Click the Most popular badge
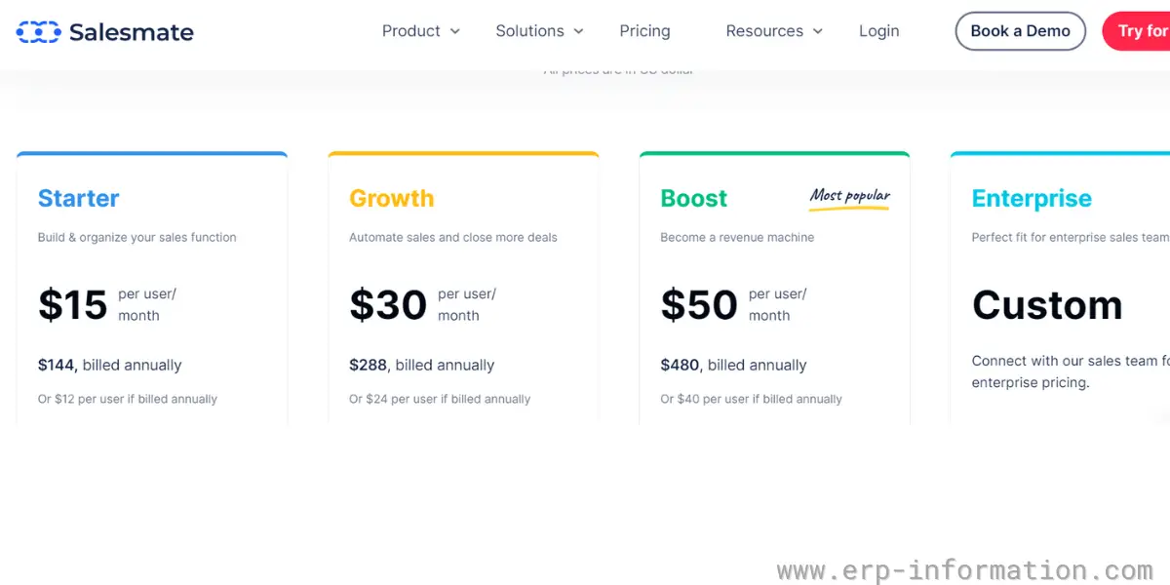The height and width of the screenshot is (585, 1170). tap(849, 197)
